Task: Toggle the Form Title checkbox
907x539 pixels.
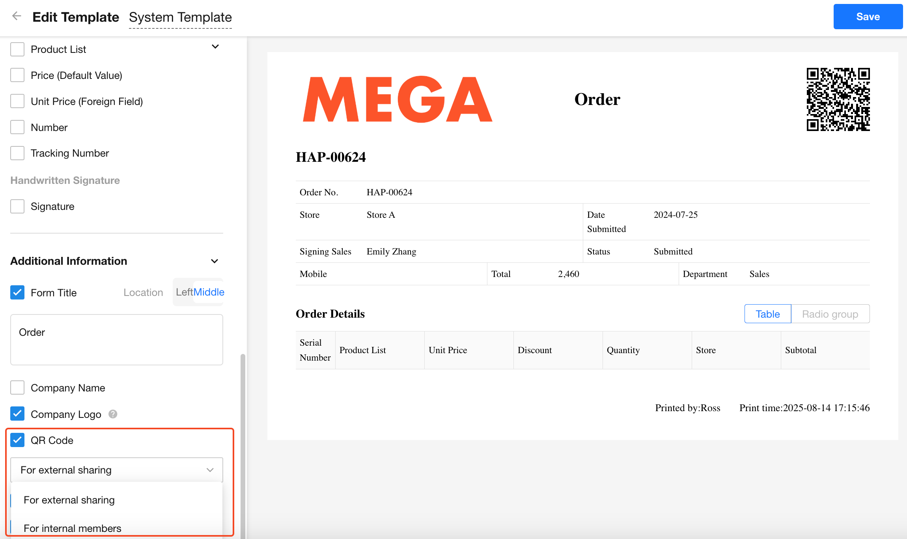Action: pyautogui.click(x=17, y=292)
